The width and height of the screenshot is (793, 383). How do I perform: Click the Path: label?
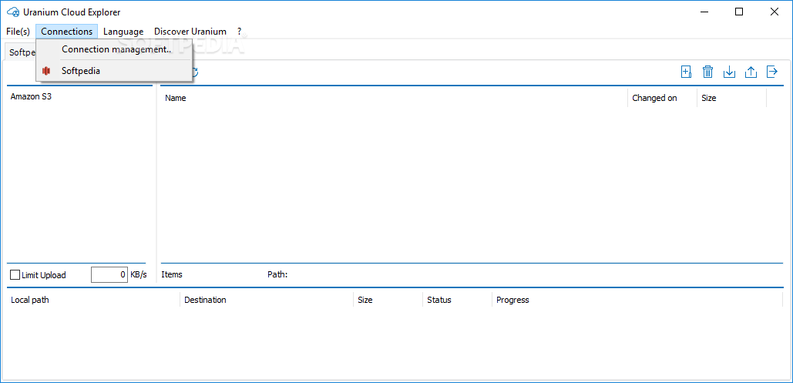click(277, 275)
